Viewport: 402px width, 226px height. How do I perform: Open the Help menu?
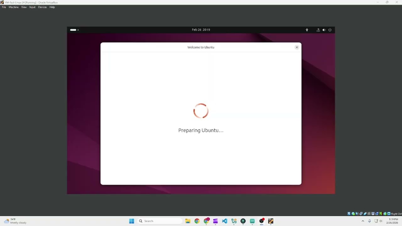[x=52, y=7]
